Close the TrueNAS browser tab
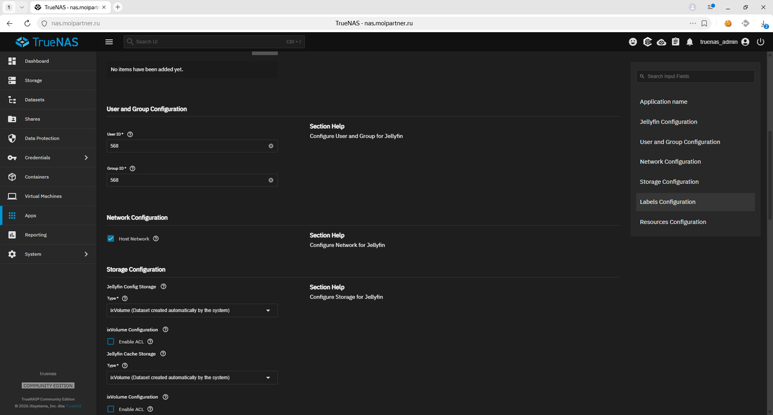773x415 pixels. 104,7
